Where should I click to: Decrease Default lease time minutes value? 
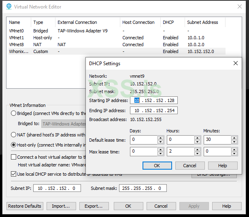click(x=234, y=142)
